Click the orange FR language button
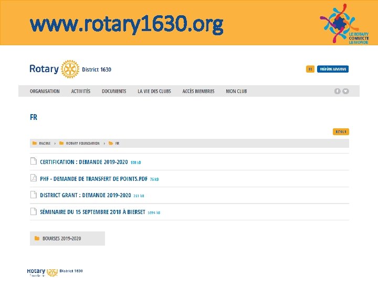Screen dimensions: 378x284 310,69
